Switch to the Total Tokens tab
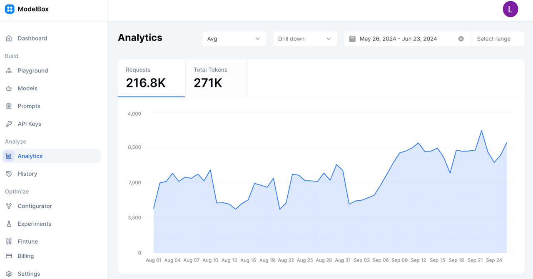Viewport: 533px width, 279px height. (216, 78)
